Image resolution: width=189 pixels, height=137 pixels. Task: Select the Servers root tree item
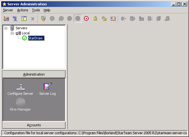pyautogui.click(x=21, y=28)
